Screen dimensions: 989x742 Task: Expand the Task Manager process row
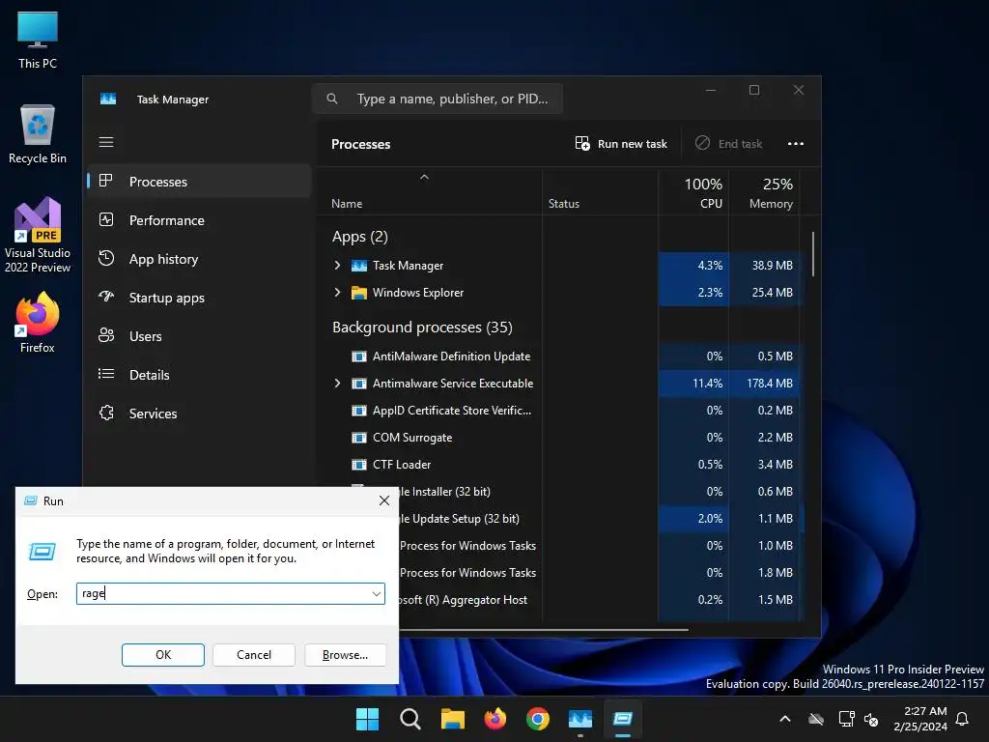[x=337, y=266]
